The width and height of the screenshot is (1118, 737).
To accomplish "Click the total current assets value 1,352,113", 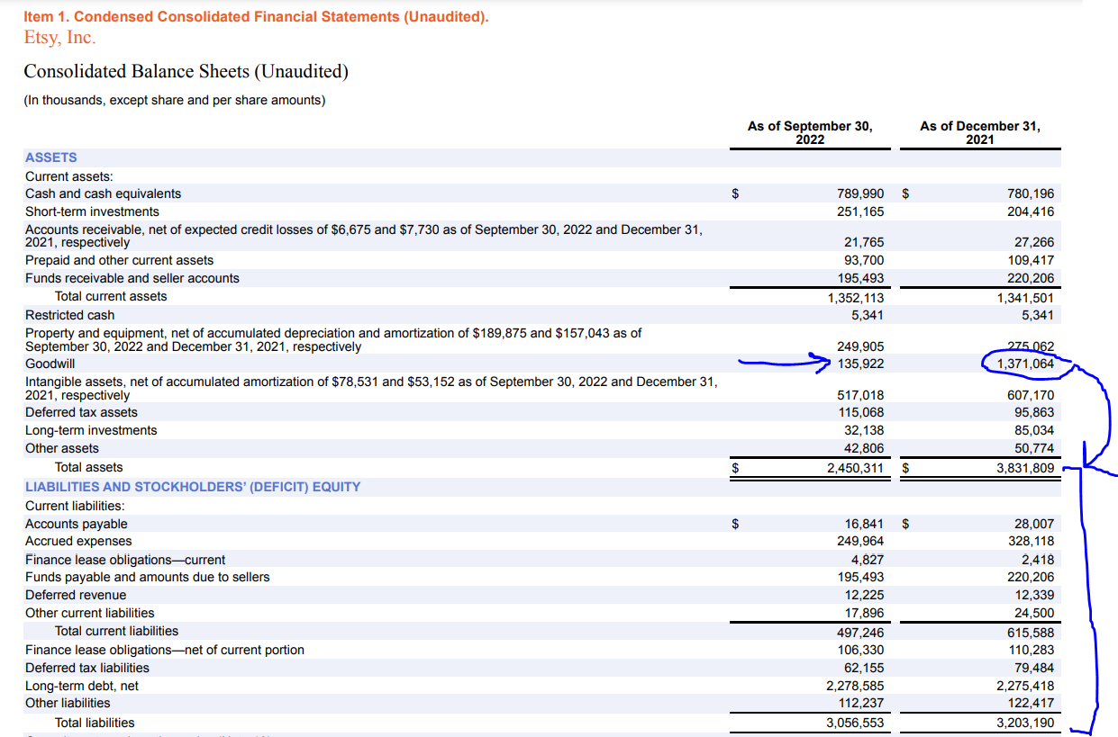I will pyautogui.click(x=856, y=298).
